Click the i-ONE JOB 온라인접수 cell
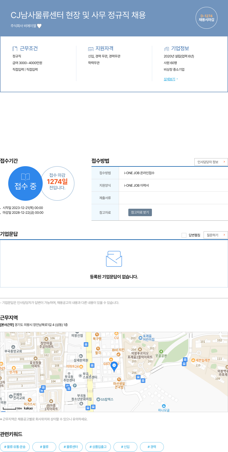 (139, 173)
